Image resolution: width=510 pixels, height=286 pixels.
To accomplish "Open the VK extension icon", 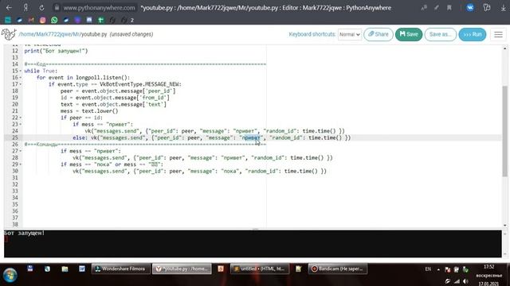I will point(470,7).
